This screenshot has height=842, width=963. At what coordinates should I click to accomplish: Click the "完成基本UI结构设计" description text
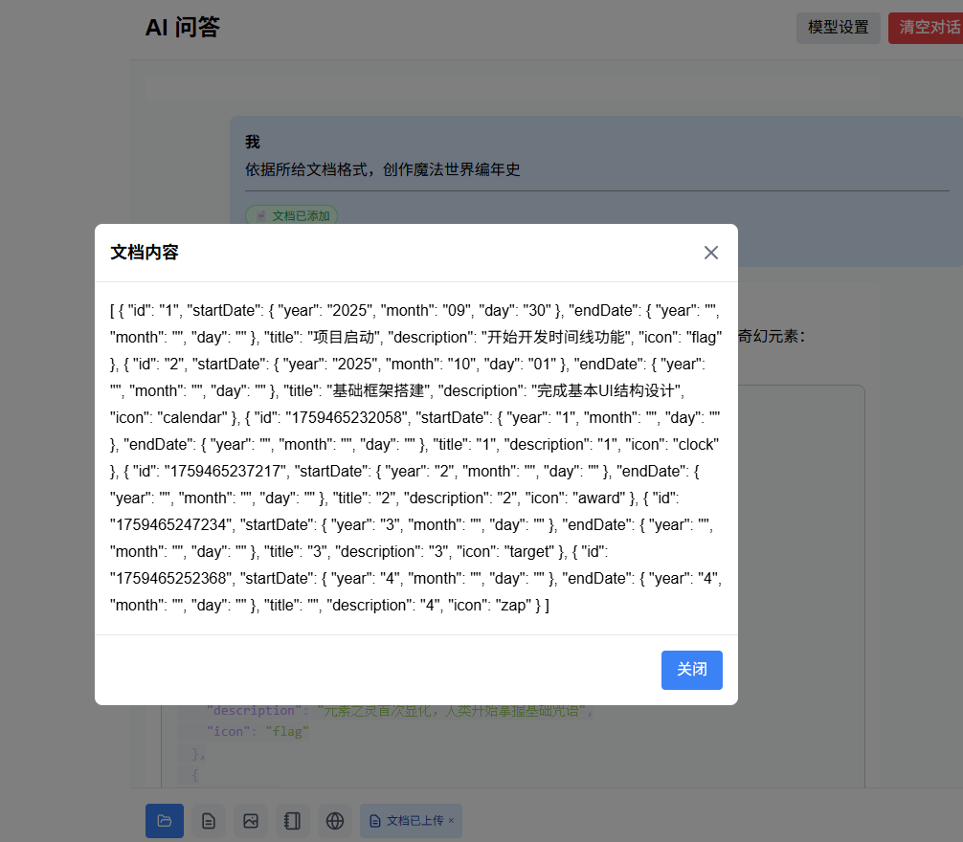click(x=606, y=391)
